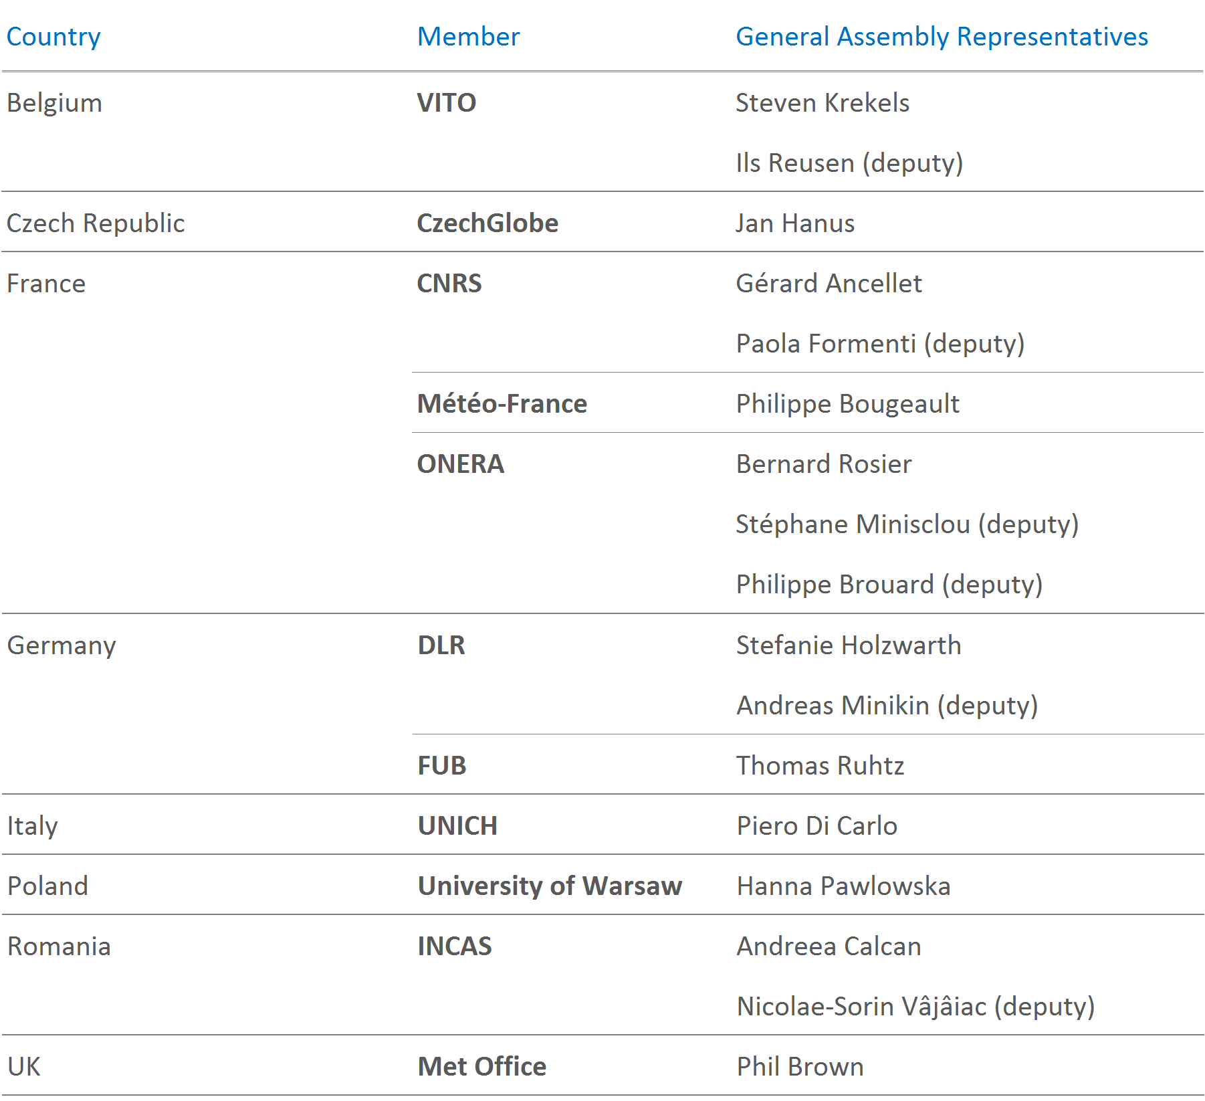Viewport: 1205px width, 1101px height.
Task: Select the FUB member cell
Action: pyautogui.click(x=442, y=766)
